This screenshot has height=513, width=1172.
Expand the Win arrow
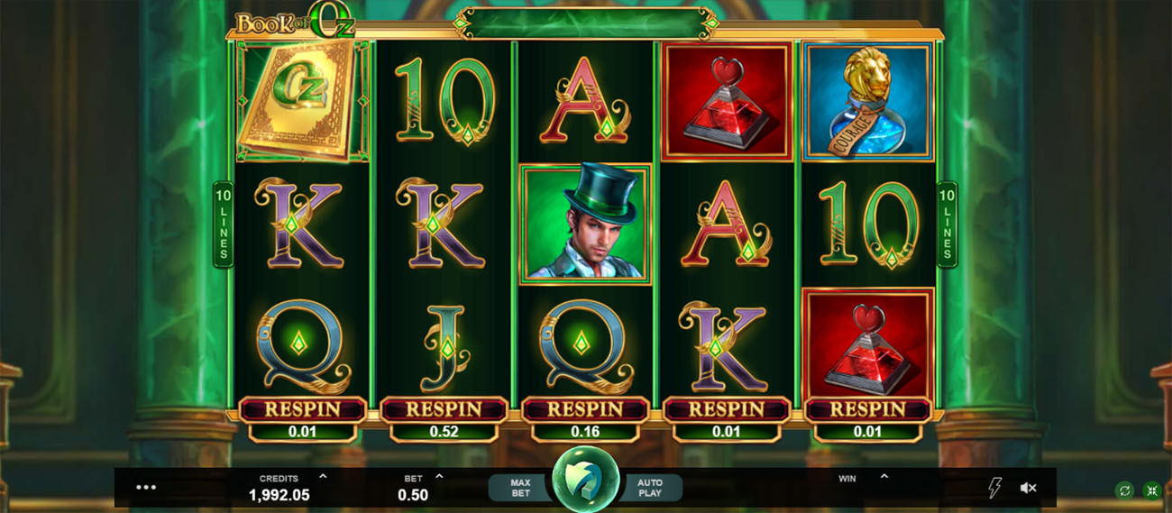click(884, 476)
